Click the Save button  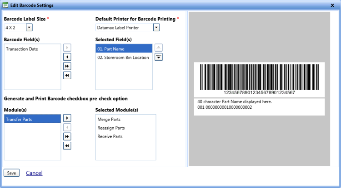11,173
